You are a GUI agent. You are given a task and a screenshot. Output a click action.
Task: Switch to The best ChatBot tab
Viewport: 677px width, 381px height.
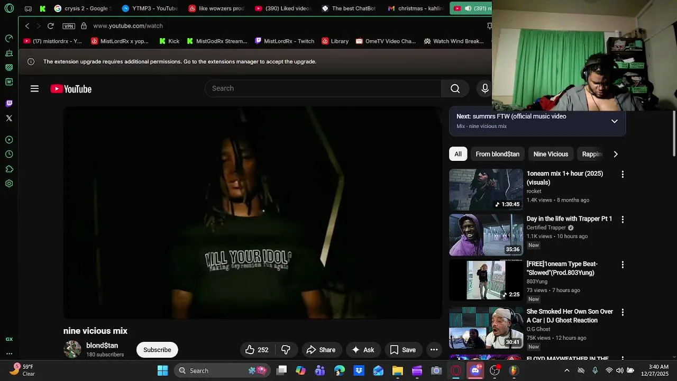click(349, 8)
